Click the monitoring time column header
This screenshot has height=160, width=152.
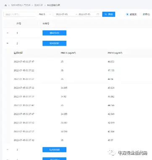tap(18, 53)
